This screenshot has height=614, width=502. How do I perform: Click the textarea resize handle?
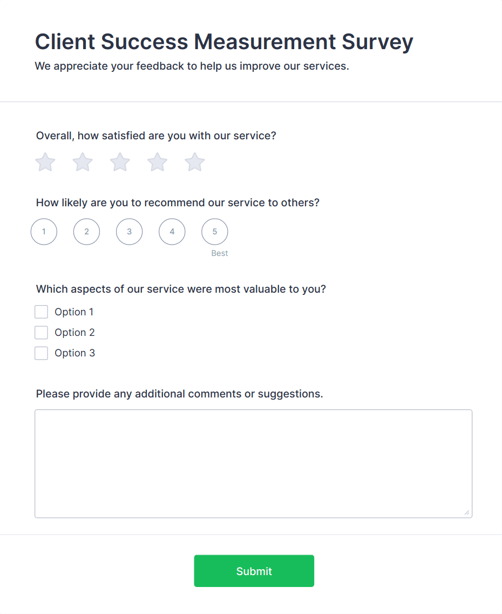[467, 512]
